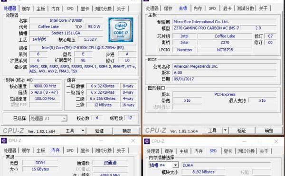Click the 6 x 256 KBytes level-2 cache value
The height and width of the screenshot is (176, 285).
[x=103, y=99]
